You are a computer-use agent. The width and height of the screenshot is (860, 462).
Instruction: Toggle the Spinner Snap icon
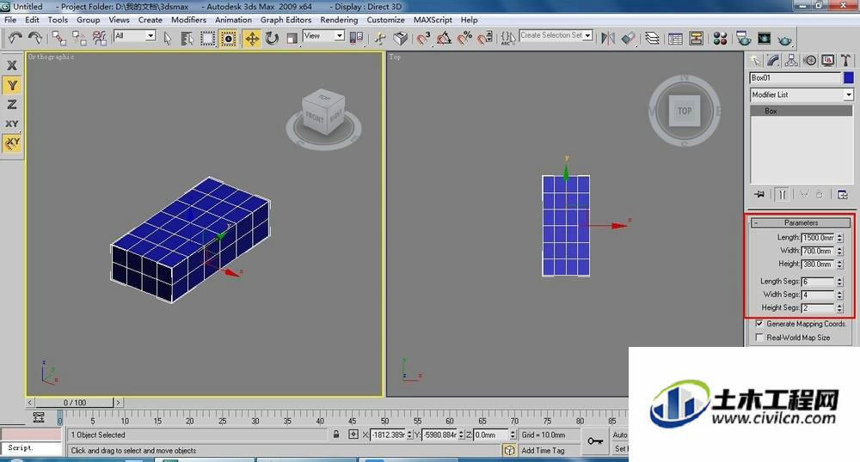485,38
